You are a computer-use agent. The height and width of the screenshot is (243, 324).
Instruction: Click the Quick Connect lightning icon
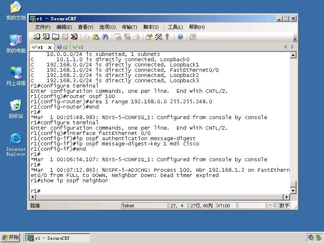tap(46, 37)
